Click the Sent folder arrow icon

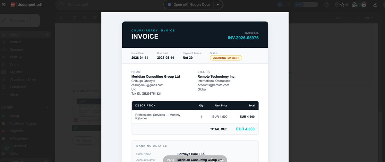pos(4,57)
